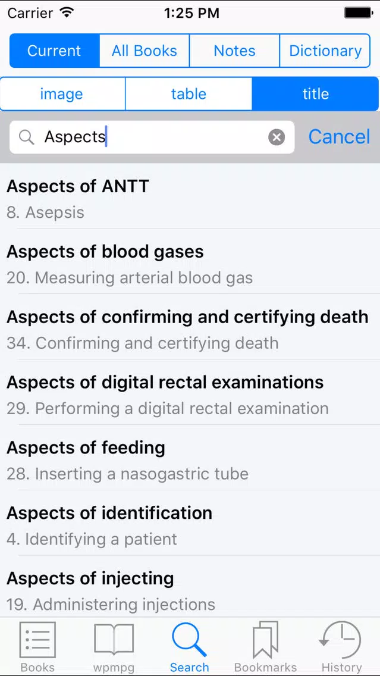Filter results by table
The image size is (380, 676).
tap(189, 94)
